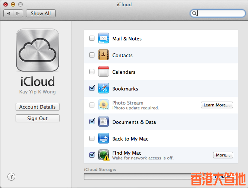Viewport: 248px width, 188px height.
Task: Click the 'Kay Yip K Wong' account name
Action: click(x=38, y=92)
